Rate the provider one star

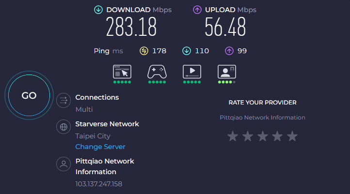233,136
